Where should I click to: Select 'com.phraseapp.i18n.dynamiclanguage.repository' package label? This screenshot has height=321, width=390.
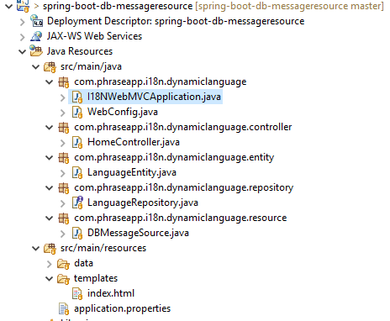coord(183,187)
